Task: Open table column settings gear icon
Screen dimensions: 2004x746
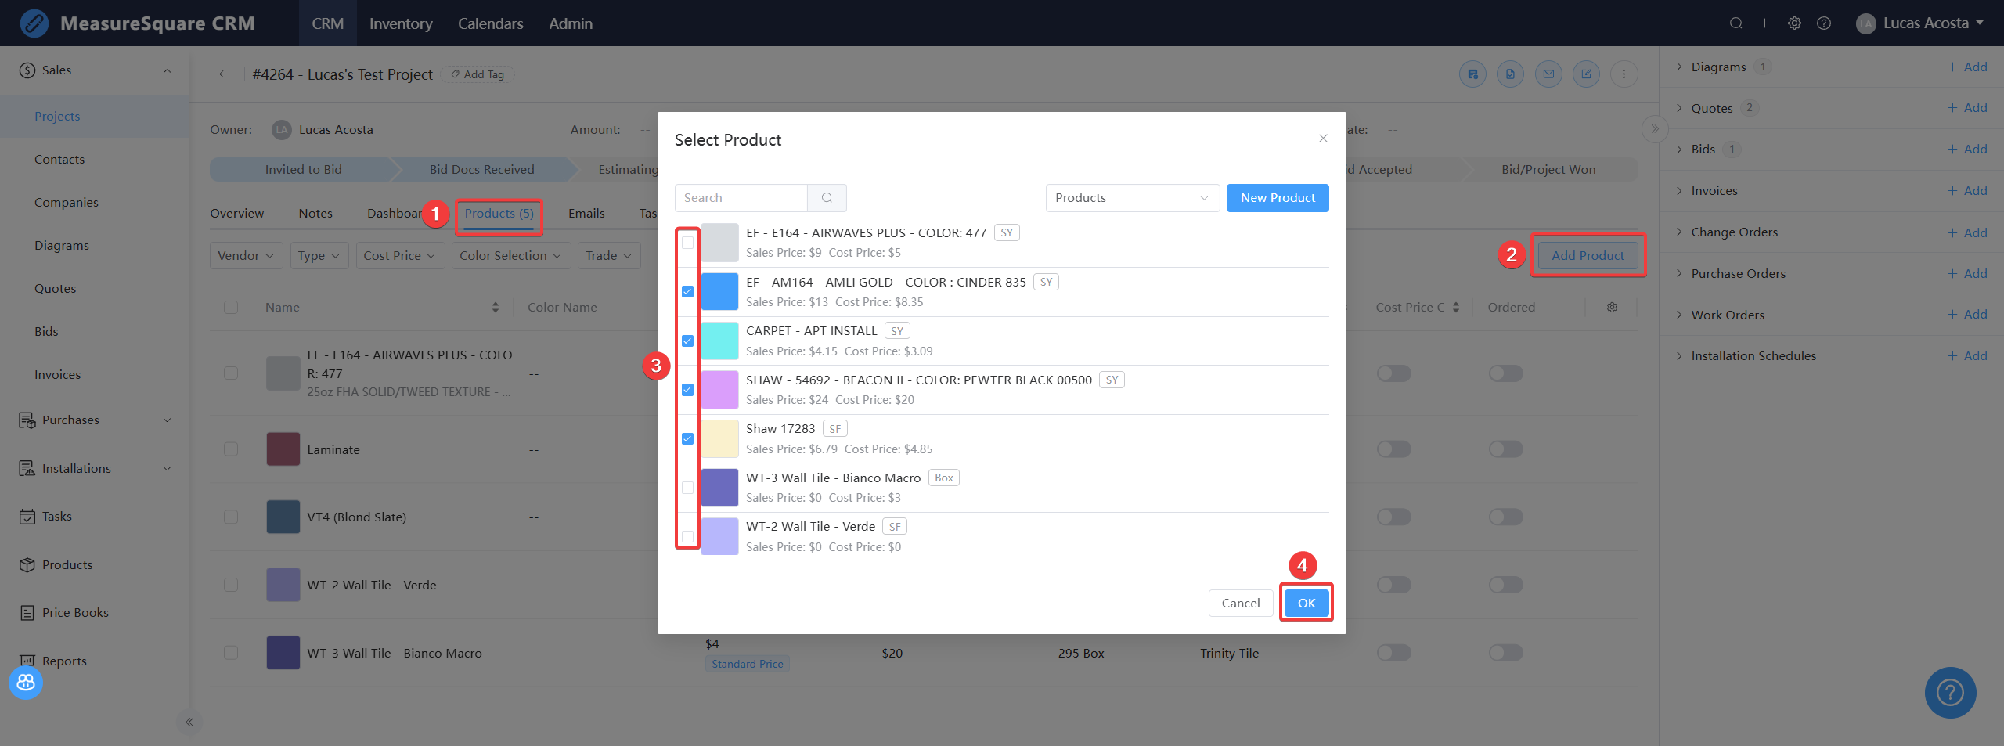Action: tap(1612, 308)
